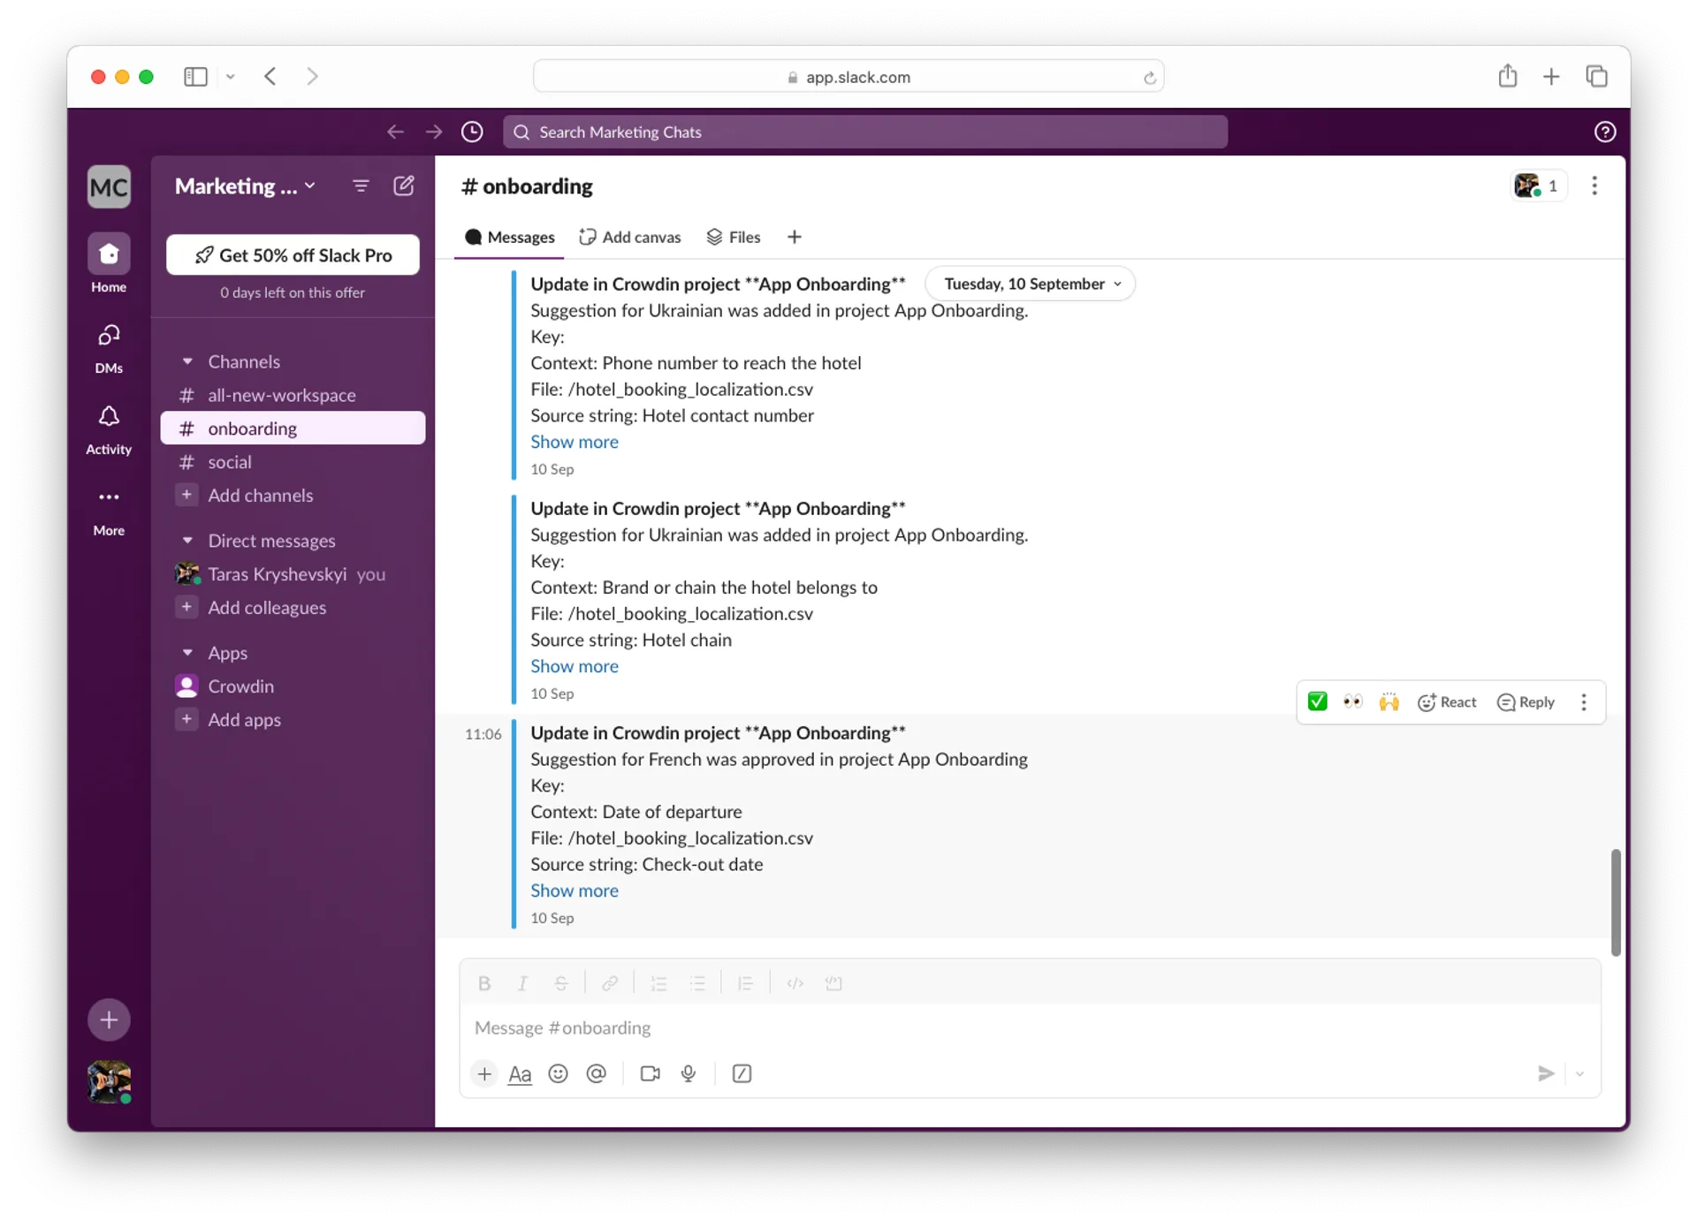Viewport: 1697px width, 1220px height.
Task: Collapse the Channels section
Action: pos(187,361)
